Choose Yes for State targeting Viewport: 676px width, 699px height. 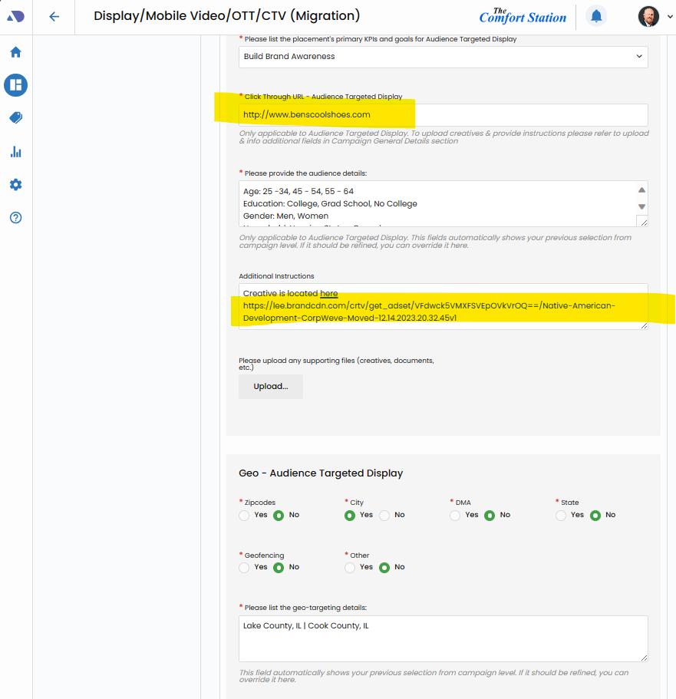tap(561, 516)
